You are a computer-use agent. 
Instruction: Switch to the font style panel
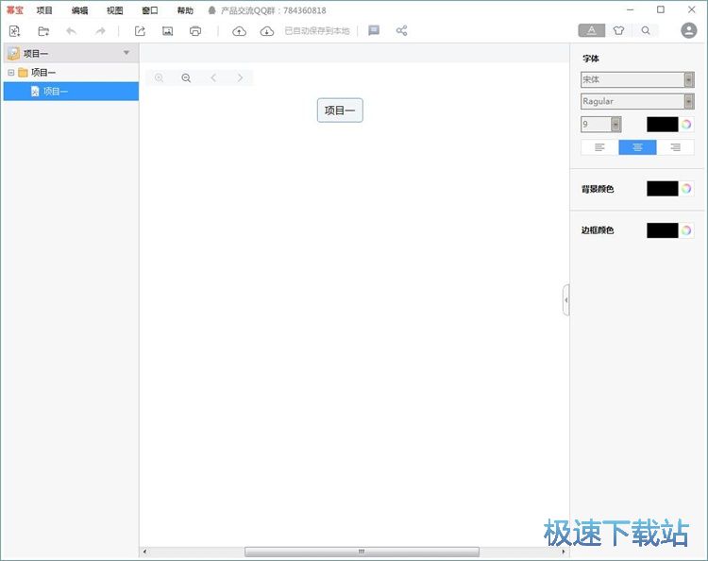click(592, 30)
